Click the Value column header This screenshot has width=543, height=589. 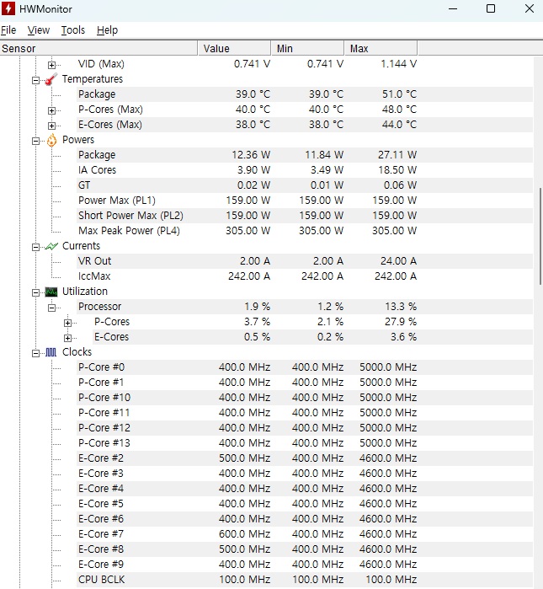point(234,49)
